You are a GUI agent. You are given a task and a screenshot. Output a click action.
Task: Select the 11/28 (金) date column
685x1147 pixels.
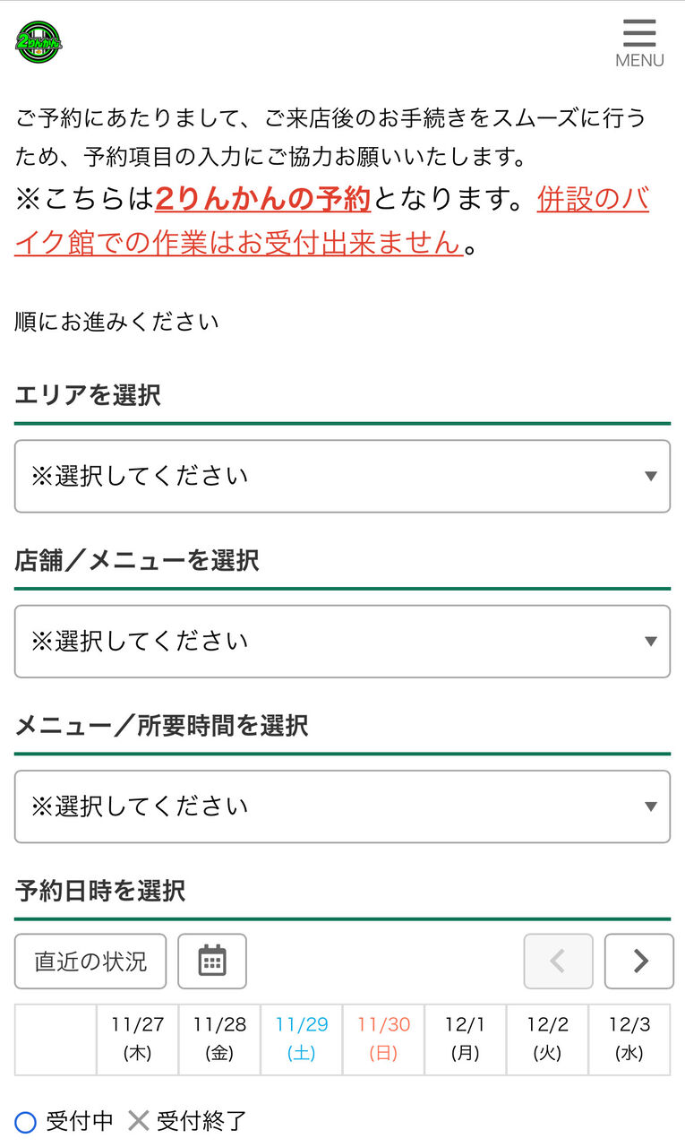coord(219,1039)
